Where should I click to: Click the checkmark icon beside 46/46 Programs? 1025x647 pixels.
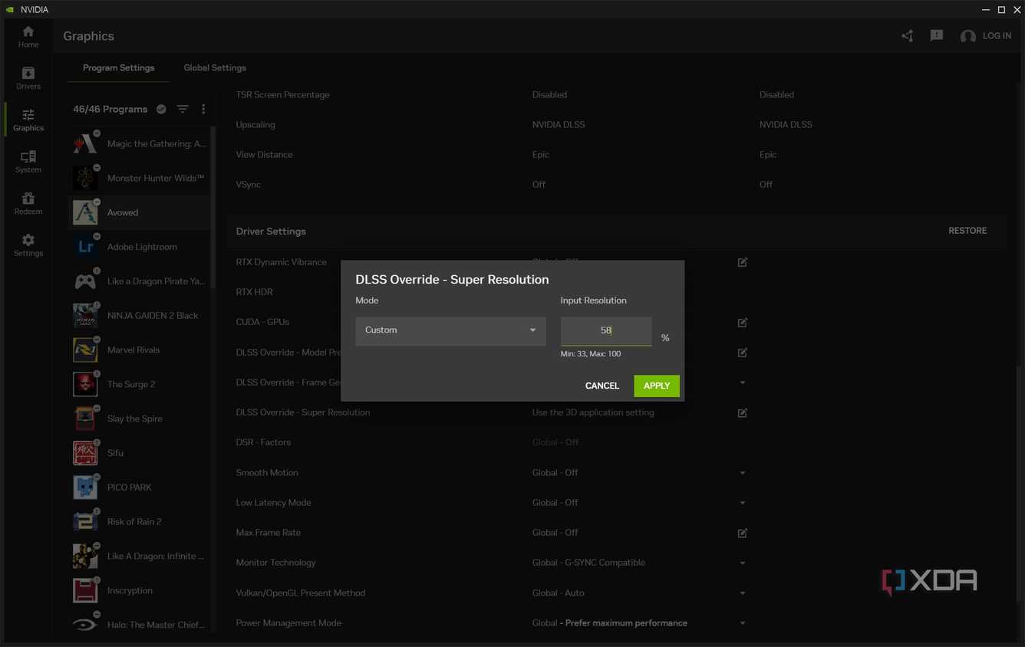click(x=161, y=109)
